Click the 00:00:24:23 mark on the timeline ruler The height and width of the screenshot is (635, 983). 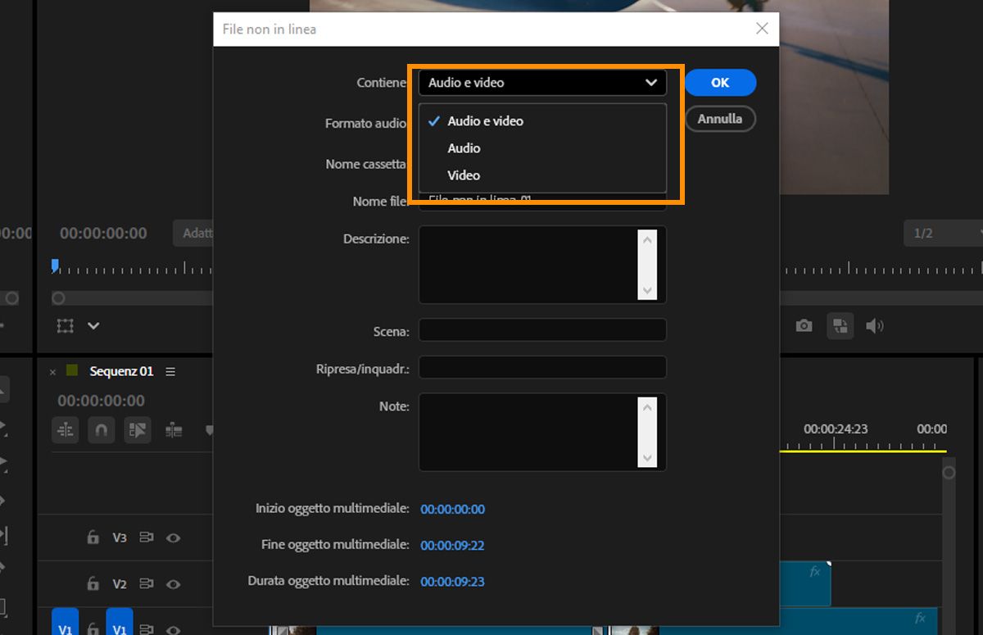[835, 429]
